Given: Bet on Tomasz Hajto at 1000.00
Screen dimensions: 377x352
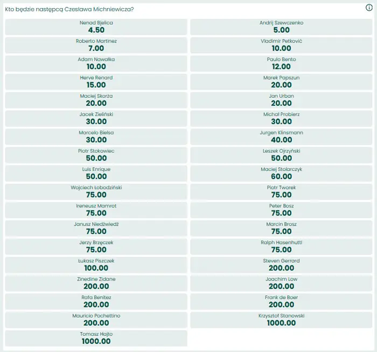Looking at the screenshot, I should [x=96, y=338].
